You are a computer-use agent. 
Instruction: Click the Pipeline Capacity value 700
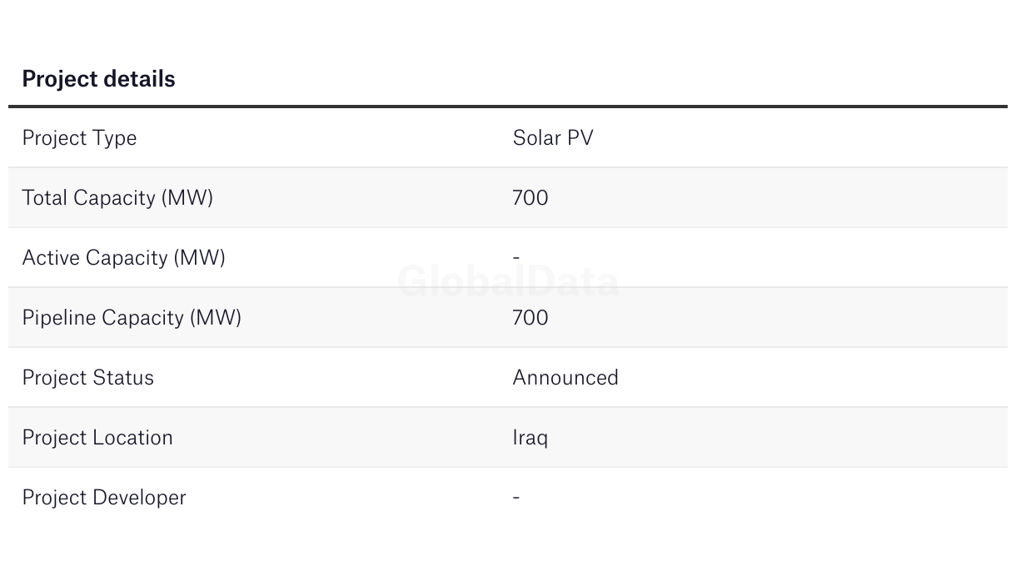tap(530, 318)
